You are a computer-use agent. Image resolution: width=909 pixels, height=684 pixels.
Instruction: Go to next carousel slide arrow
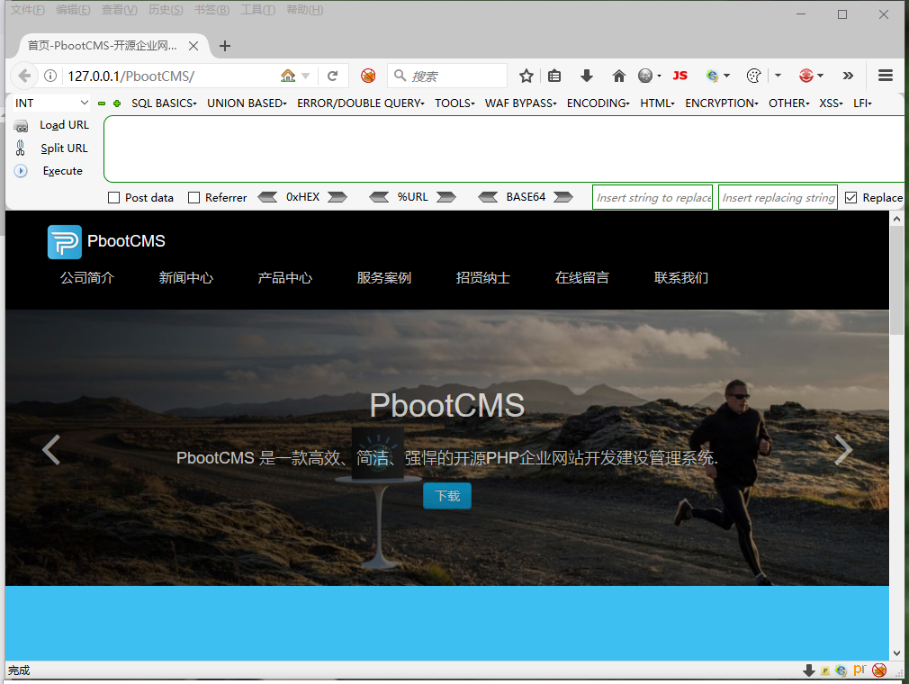point(843,450)
